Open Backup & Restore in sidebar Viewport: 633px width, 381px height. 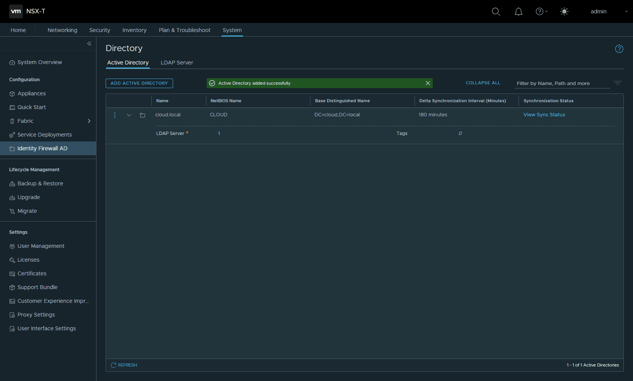coord(40,183)
